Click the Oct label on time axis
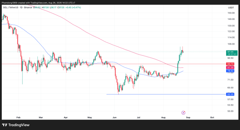Image resolution: width=240 pixels, height=130 pixels. click(x=212, y=118)
